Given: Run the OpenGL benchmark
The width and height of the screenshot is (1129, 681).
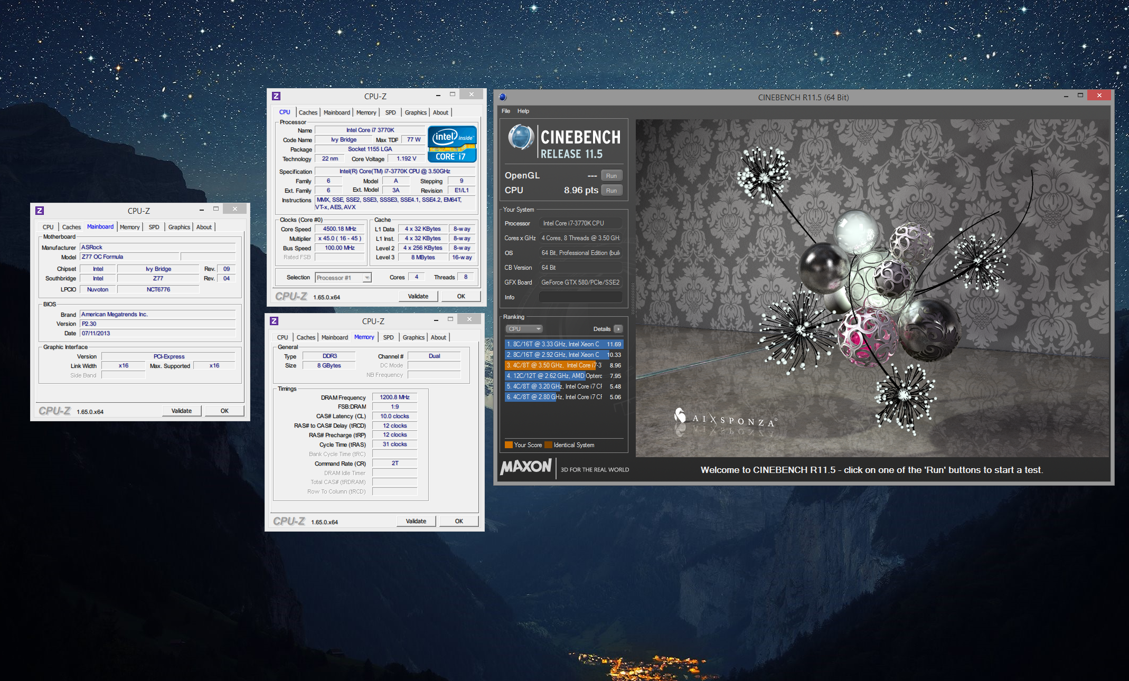Looking at the screenshot, I should pyautogui.click(x=611, y=176).
